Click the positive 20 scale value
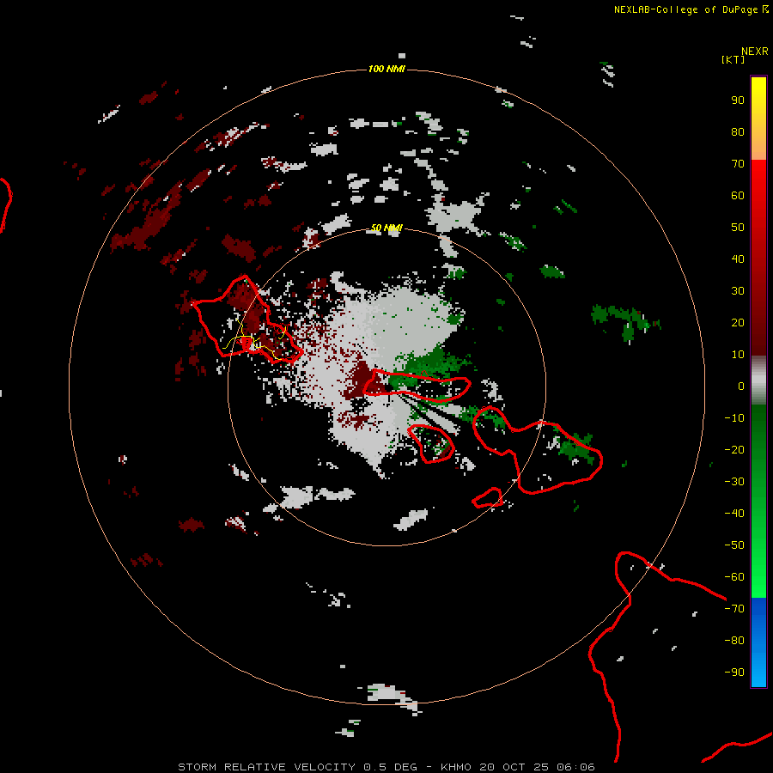The image size is (773, 773). coord(738,322)
